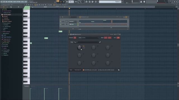
Task: Open the OPTIONS menu
Action: click(x=18, y=2)
